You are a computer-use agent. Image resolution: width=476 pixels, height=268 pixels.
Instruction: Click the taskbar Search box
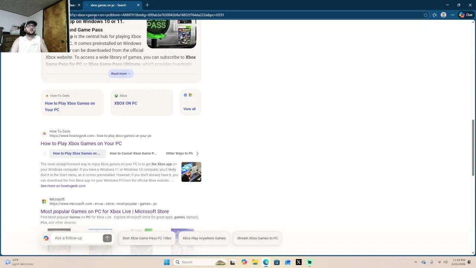tap(200, 262)
